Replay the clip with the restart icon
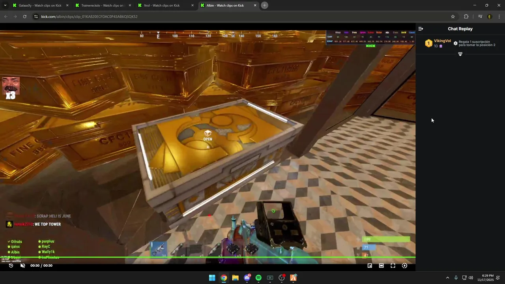 tap(11, 265)
